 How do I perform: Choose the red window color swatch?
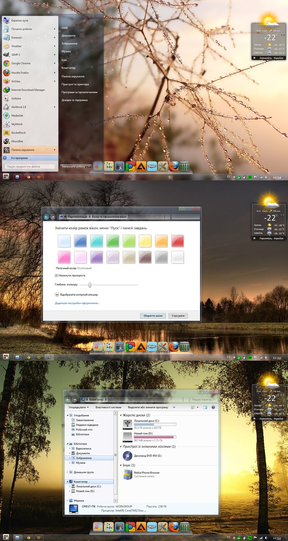[177, 241]
